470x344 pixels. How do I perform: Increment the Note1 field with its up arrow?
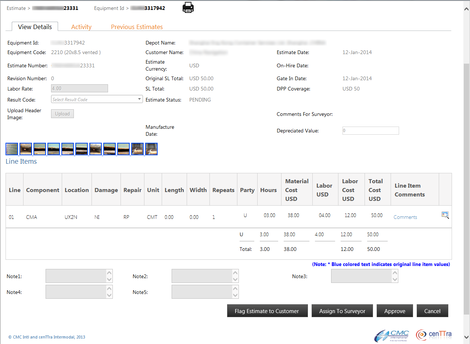coord(110,273)
